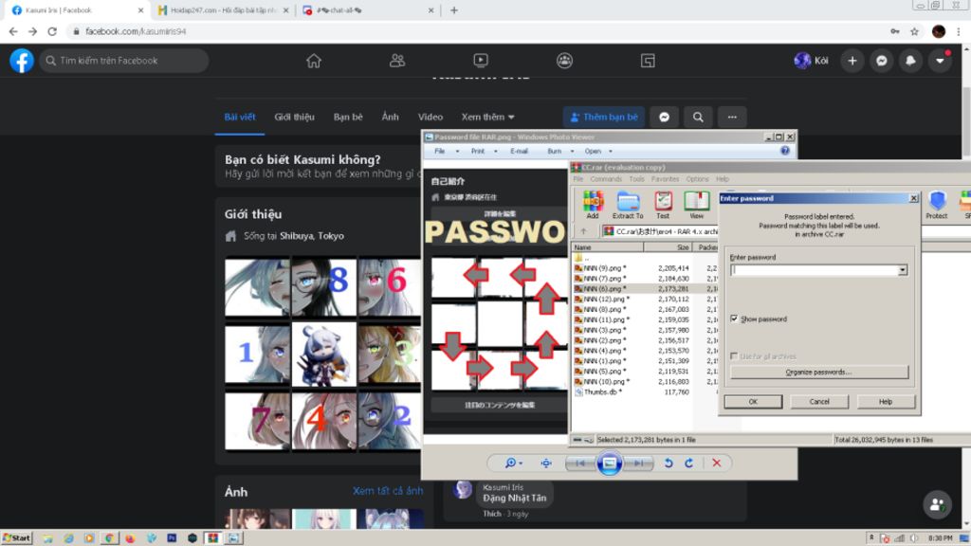The image size is (971, 546).
Task: Open new Chrome tab with plus
Action: pyautogui.click(x=454, y=9)
